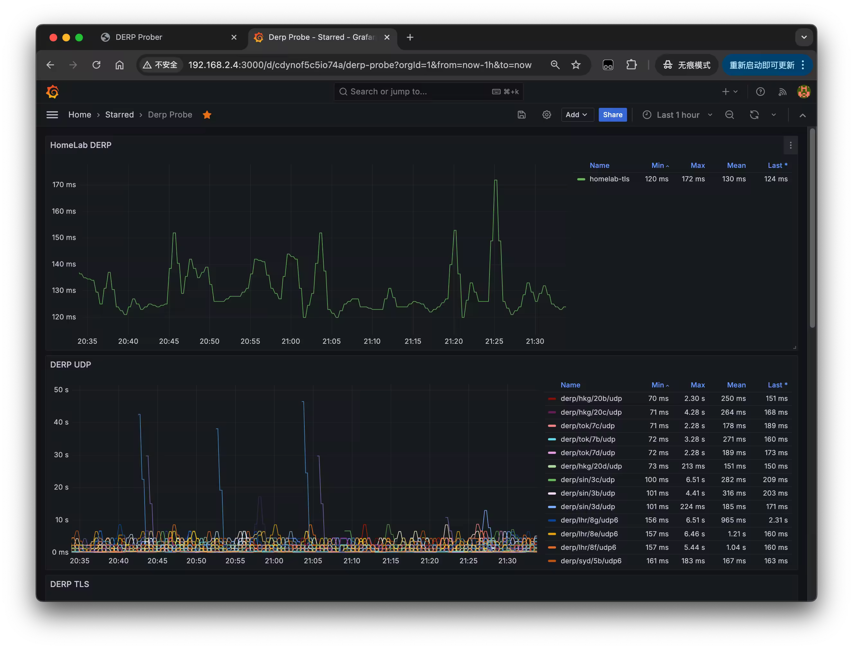Viewport: 853px width, 649px height.
Task: Switch to the DERP Prober browser tab
Action: pyautogui.click(x=169, y=37)
